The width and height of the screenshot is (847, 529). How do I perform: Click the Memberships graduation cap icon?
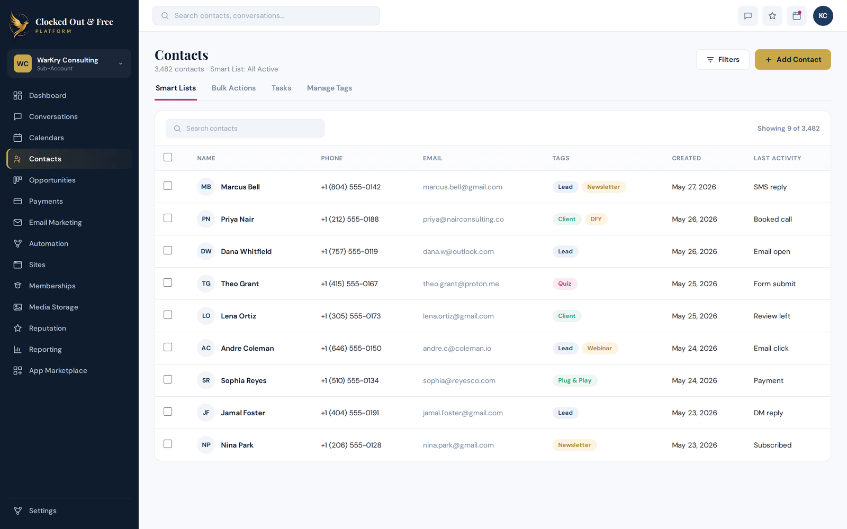(17, 286)
